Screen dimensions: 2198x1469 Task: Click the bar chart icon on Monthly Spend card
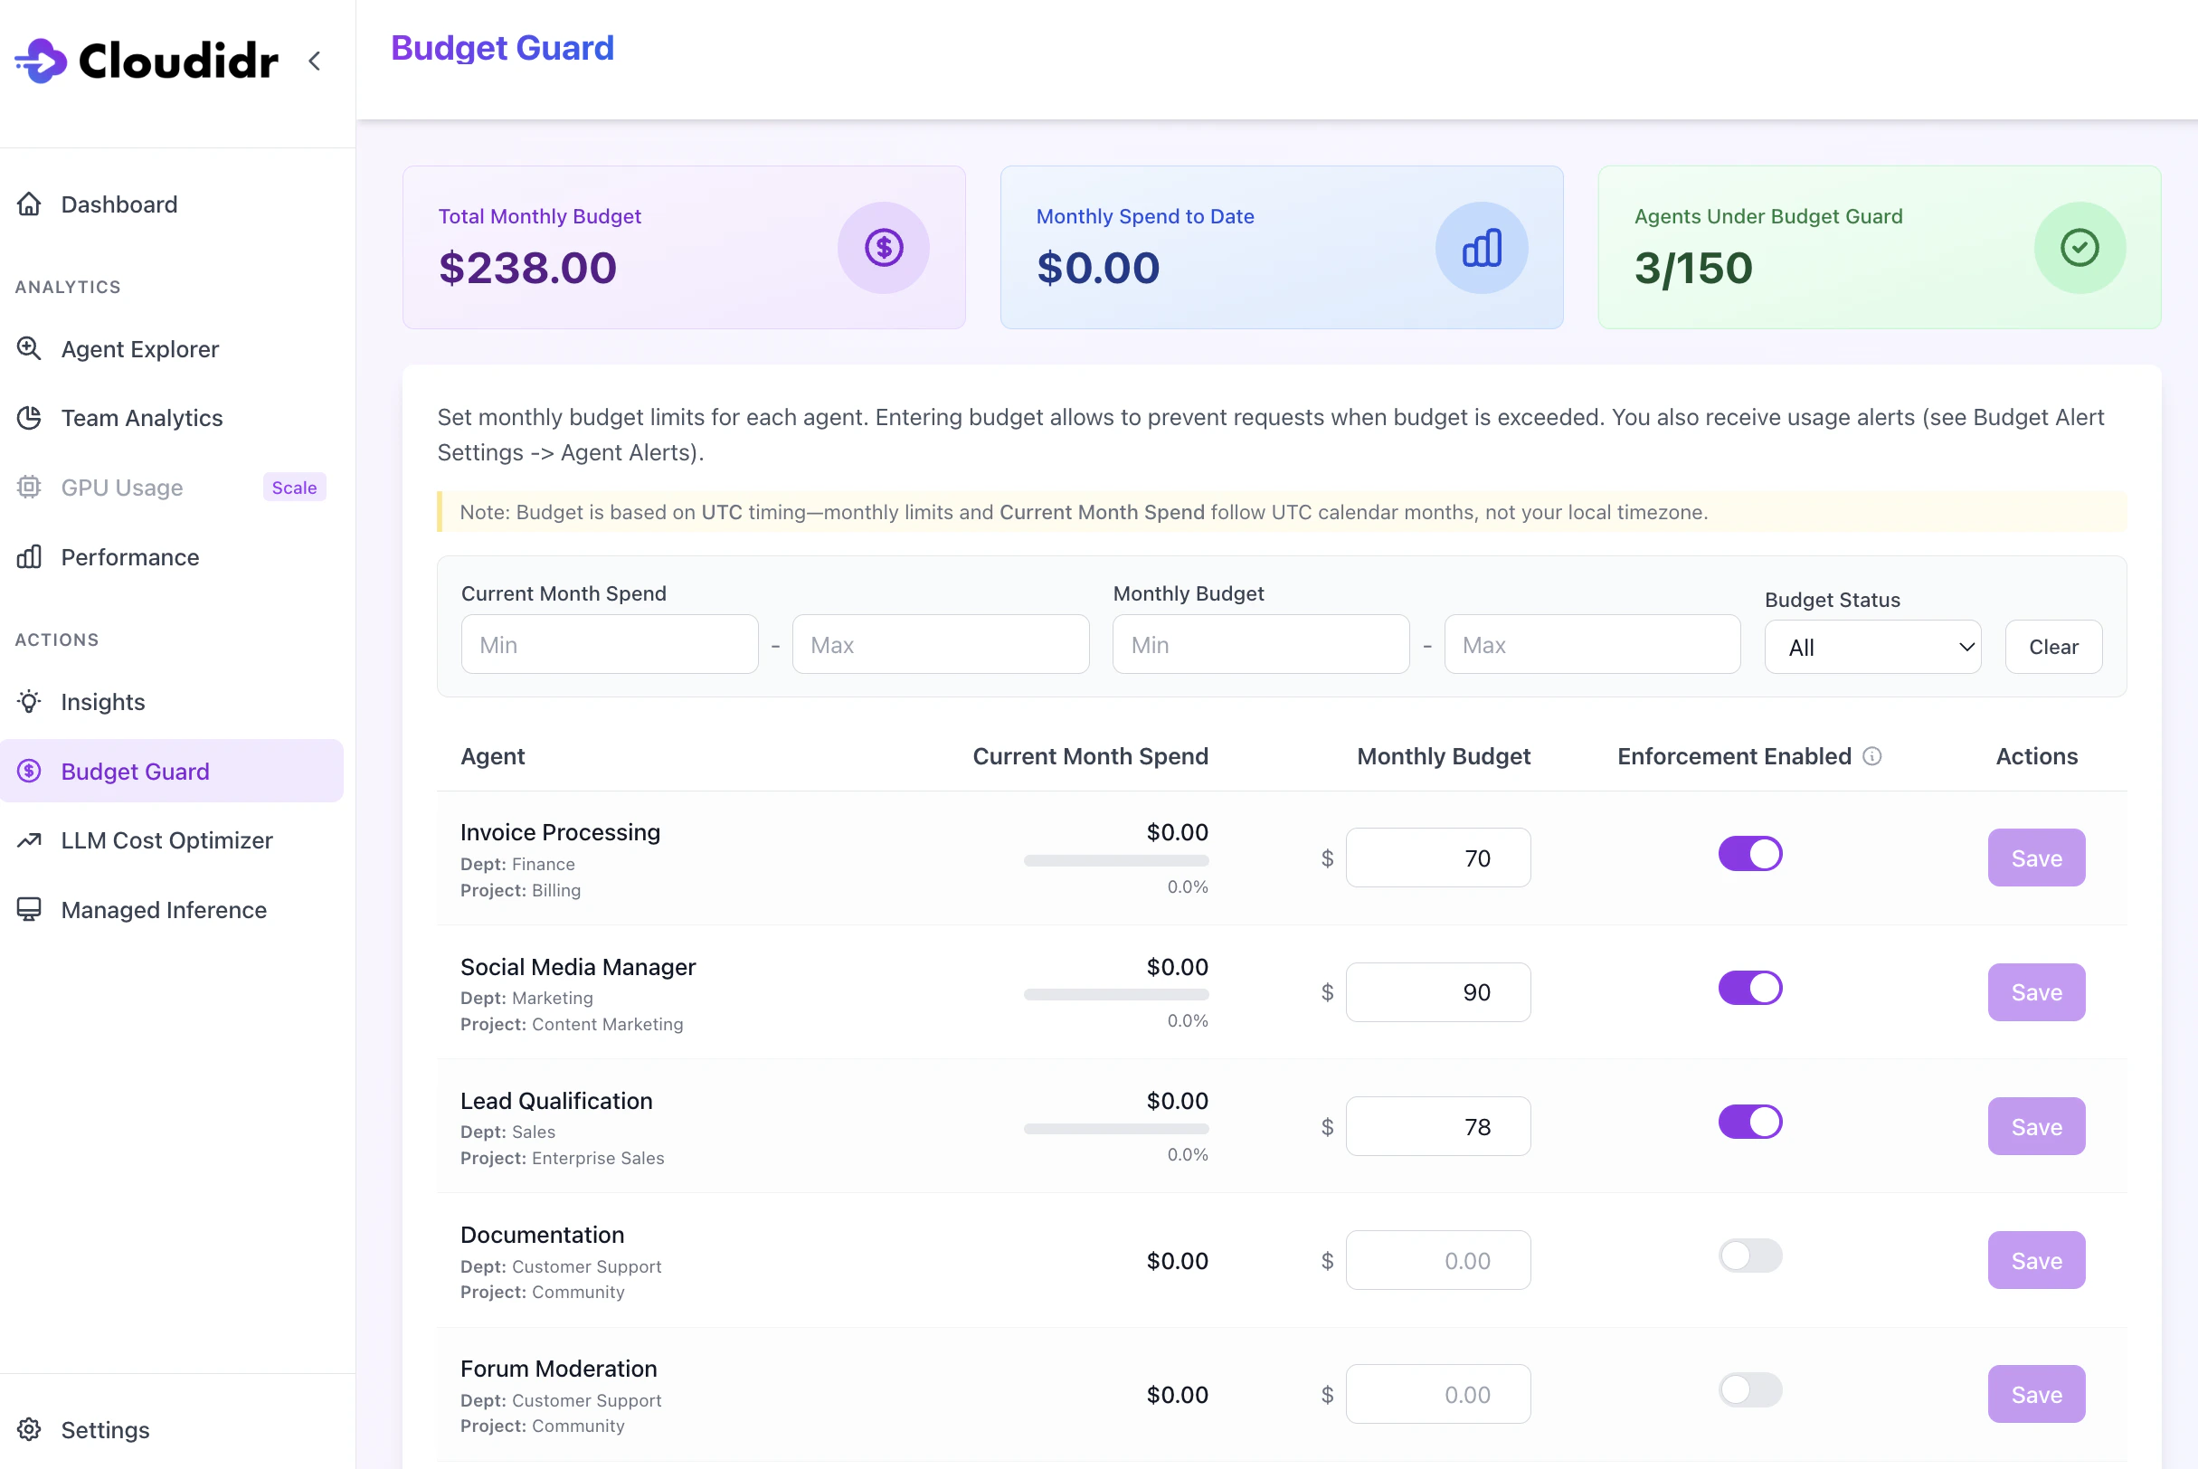(1482, 247)
